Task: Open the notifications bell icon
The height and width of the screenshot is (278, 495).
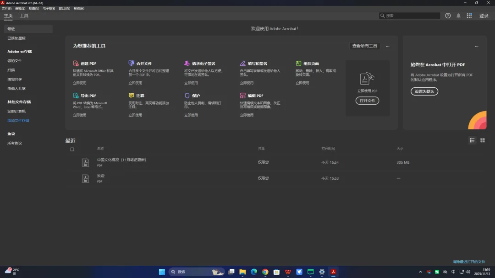Action: coord(458,16)
